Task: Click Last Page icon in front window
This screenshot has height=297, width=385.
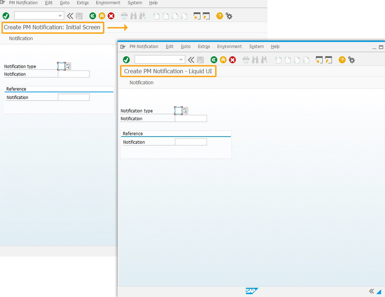Action: [306, 60]
